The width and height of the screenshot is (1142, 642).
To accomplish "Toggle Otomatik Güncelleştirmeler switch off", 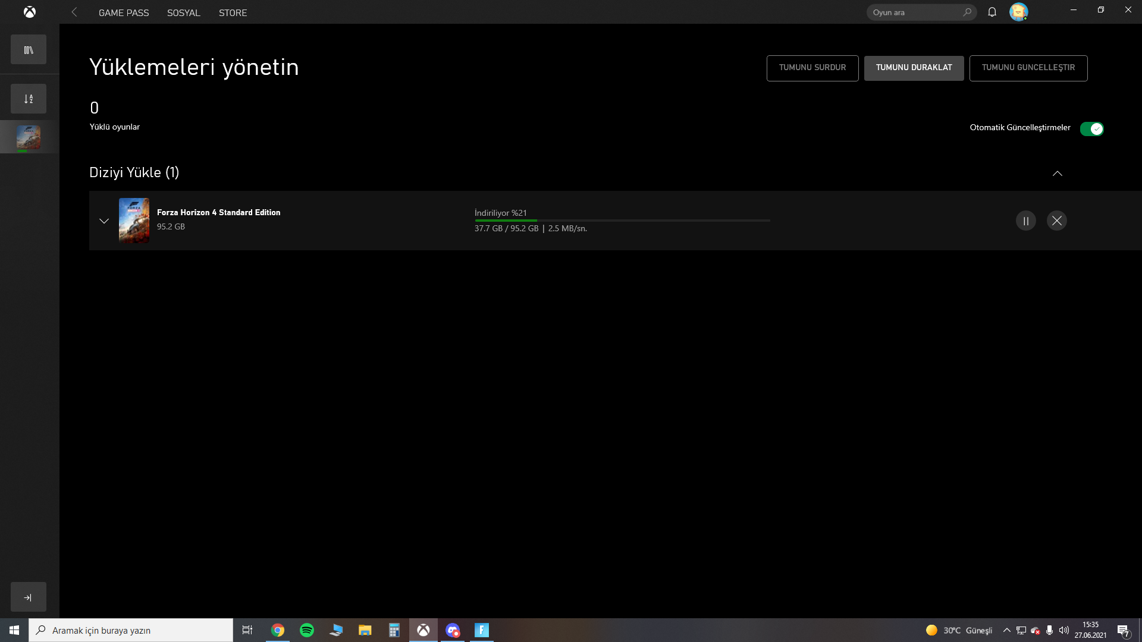I will click(x=1091, y=129).
